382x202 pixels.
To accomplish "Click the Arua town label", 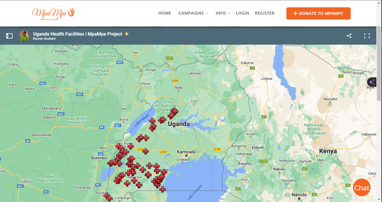I will 146,83.
